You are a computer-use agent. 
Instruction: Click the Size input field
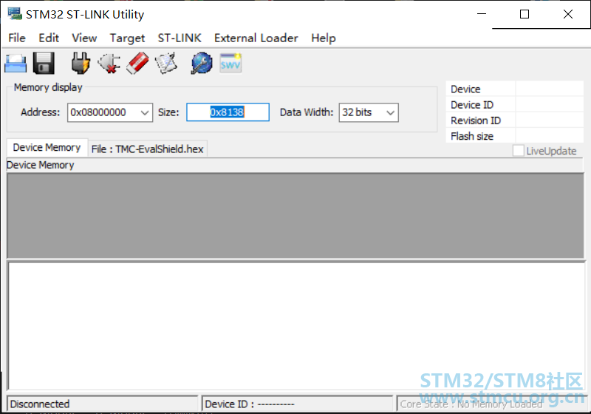228,112
